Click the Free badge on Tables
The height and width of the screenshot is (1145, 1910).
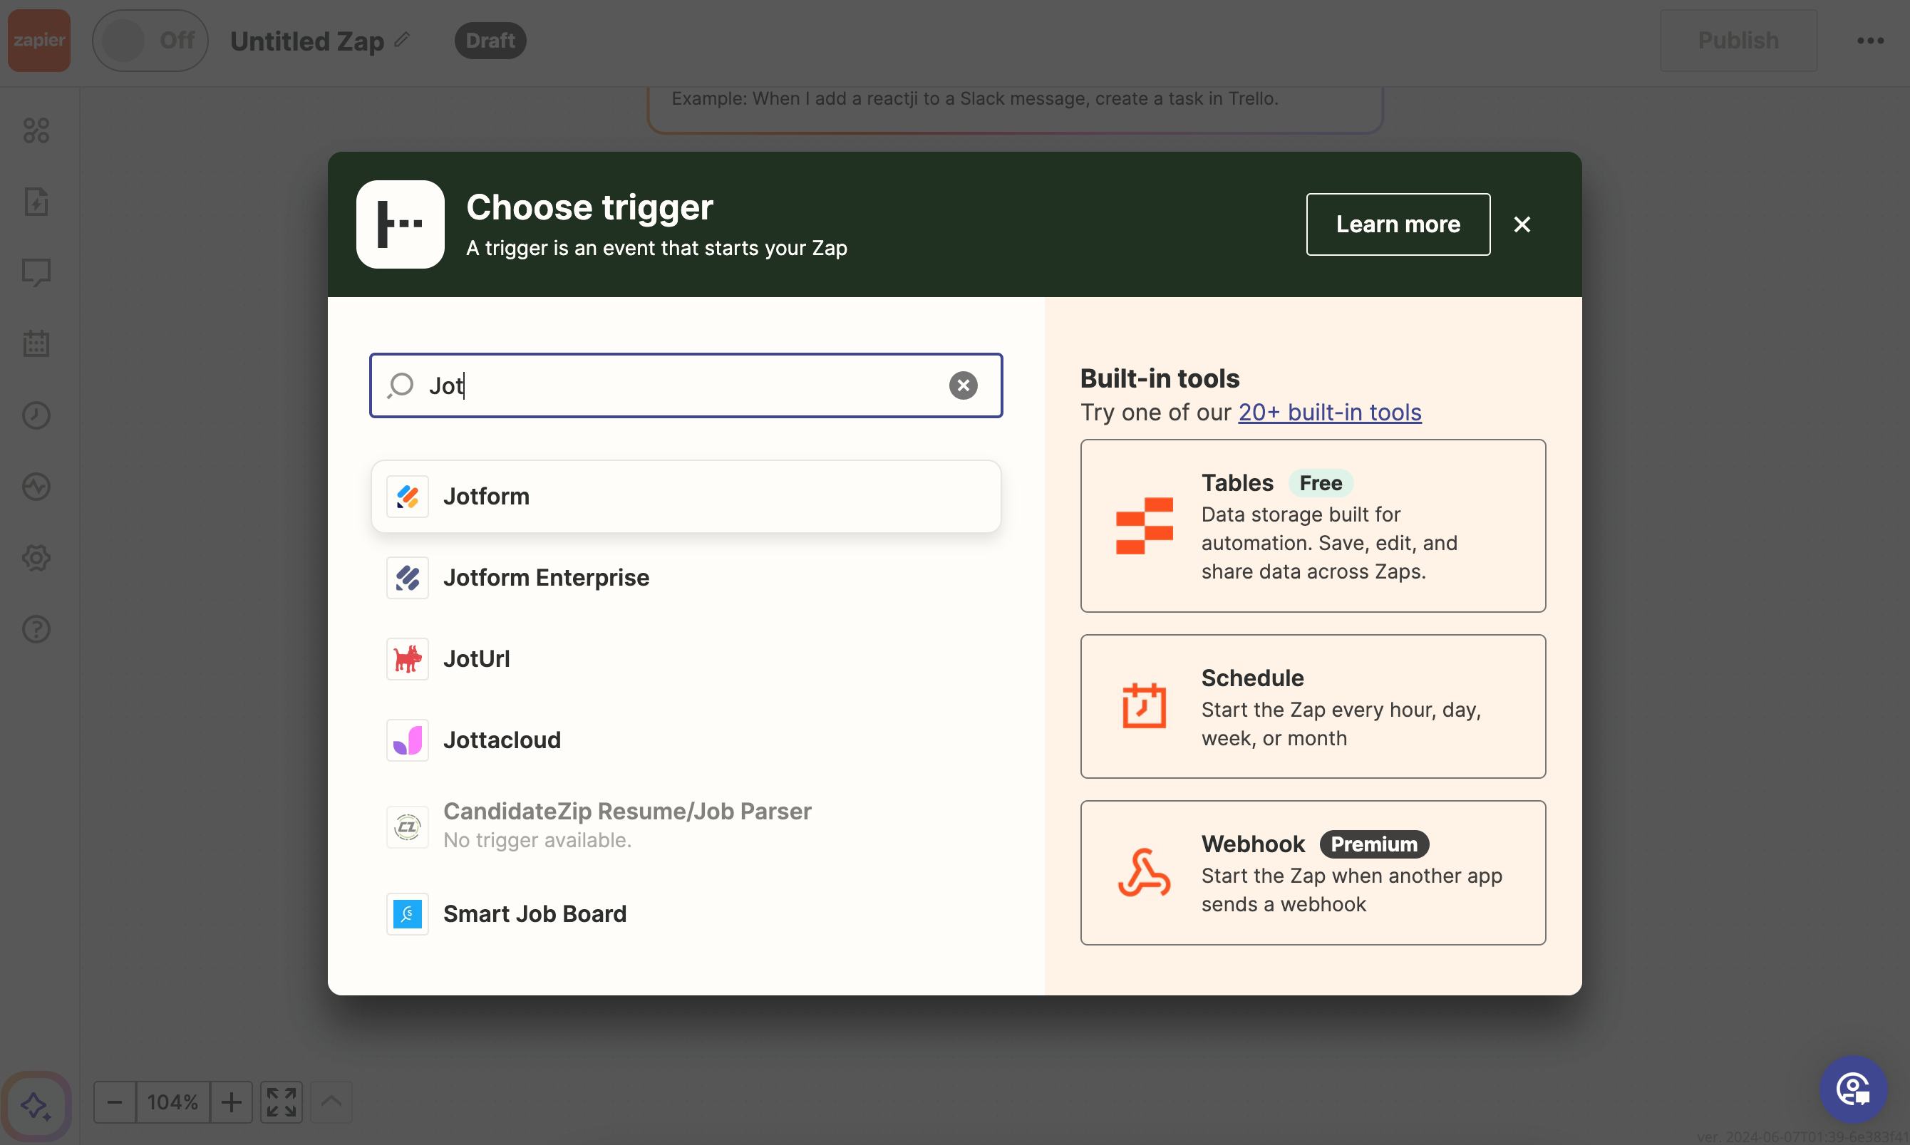(1321, 483)
